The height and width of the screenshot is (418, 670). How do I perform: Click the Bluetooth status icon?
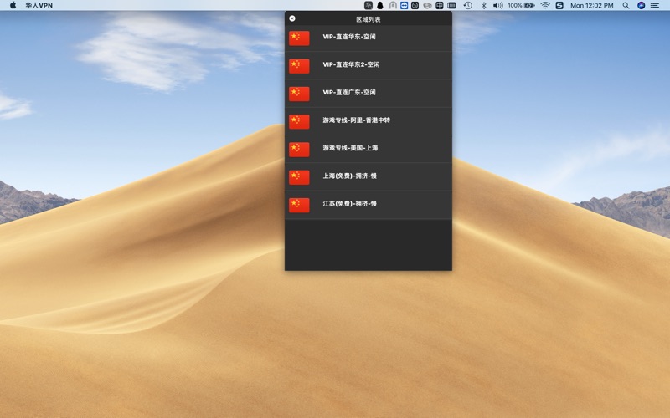483,5
